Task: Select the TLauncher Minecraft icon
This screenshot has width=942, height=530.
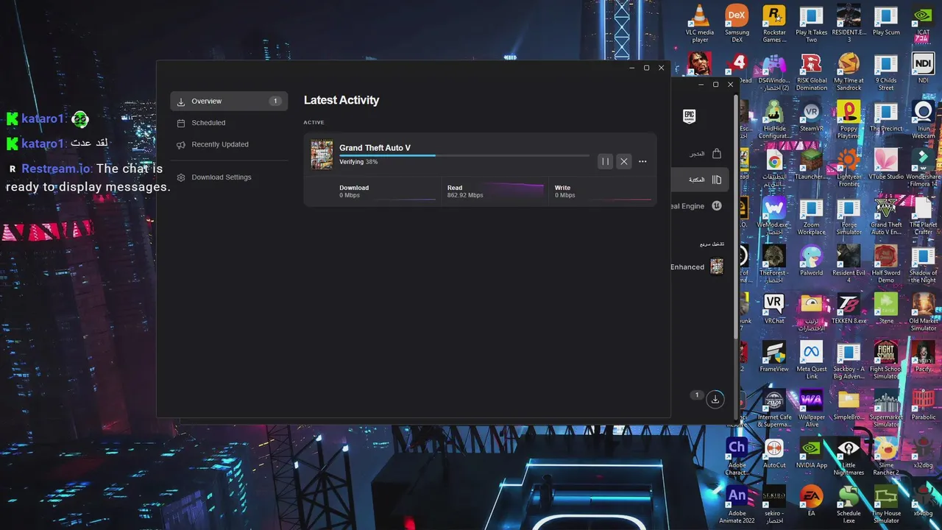Action: tap(811, 164)
